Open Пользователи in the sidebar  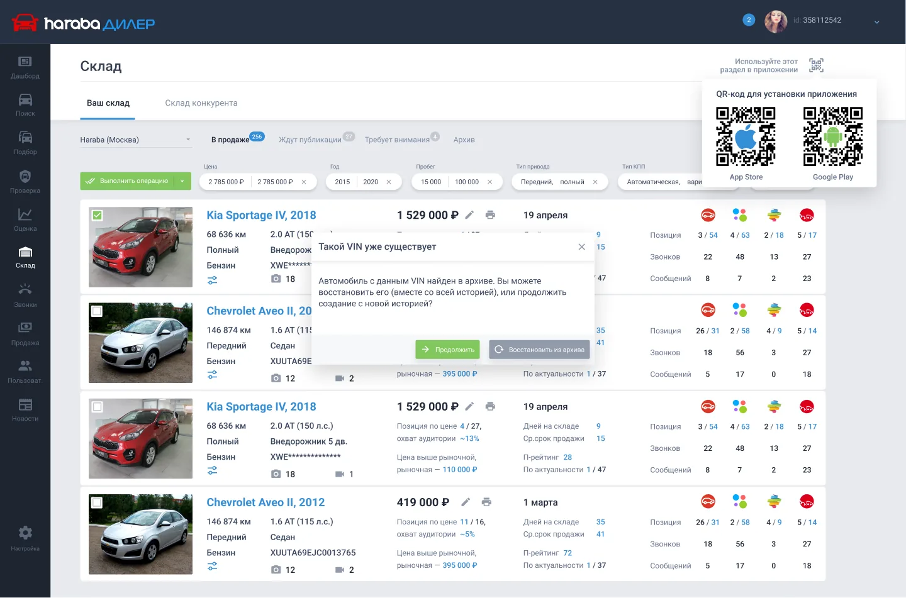[25, 372]
